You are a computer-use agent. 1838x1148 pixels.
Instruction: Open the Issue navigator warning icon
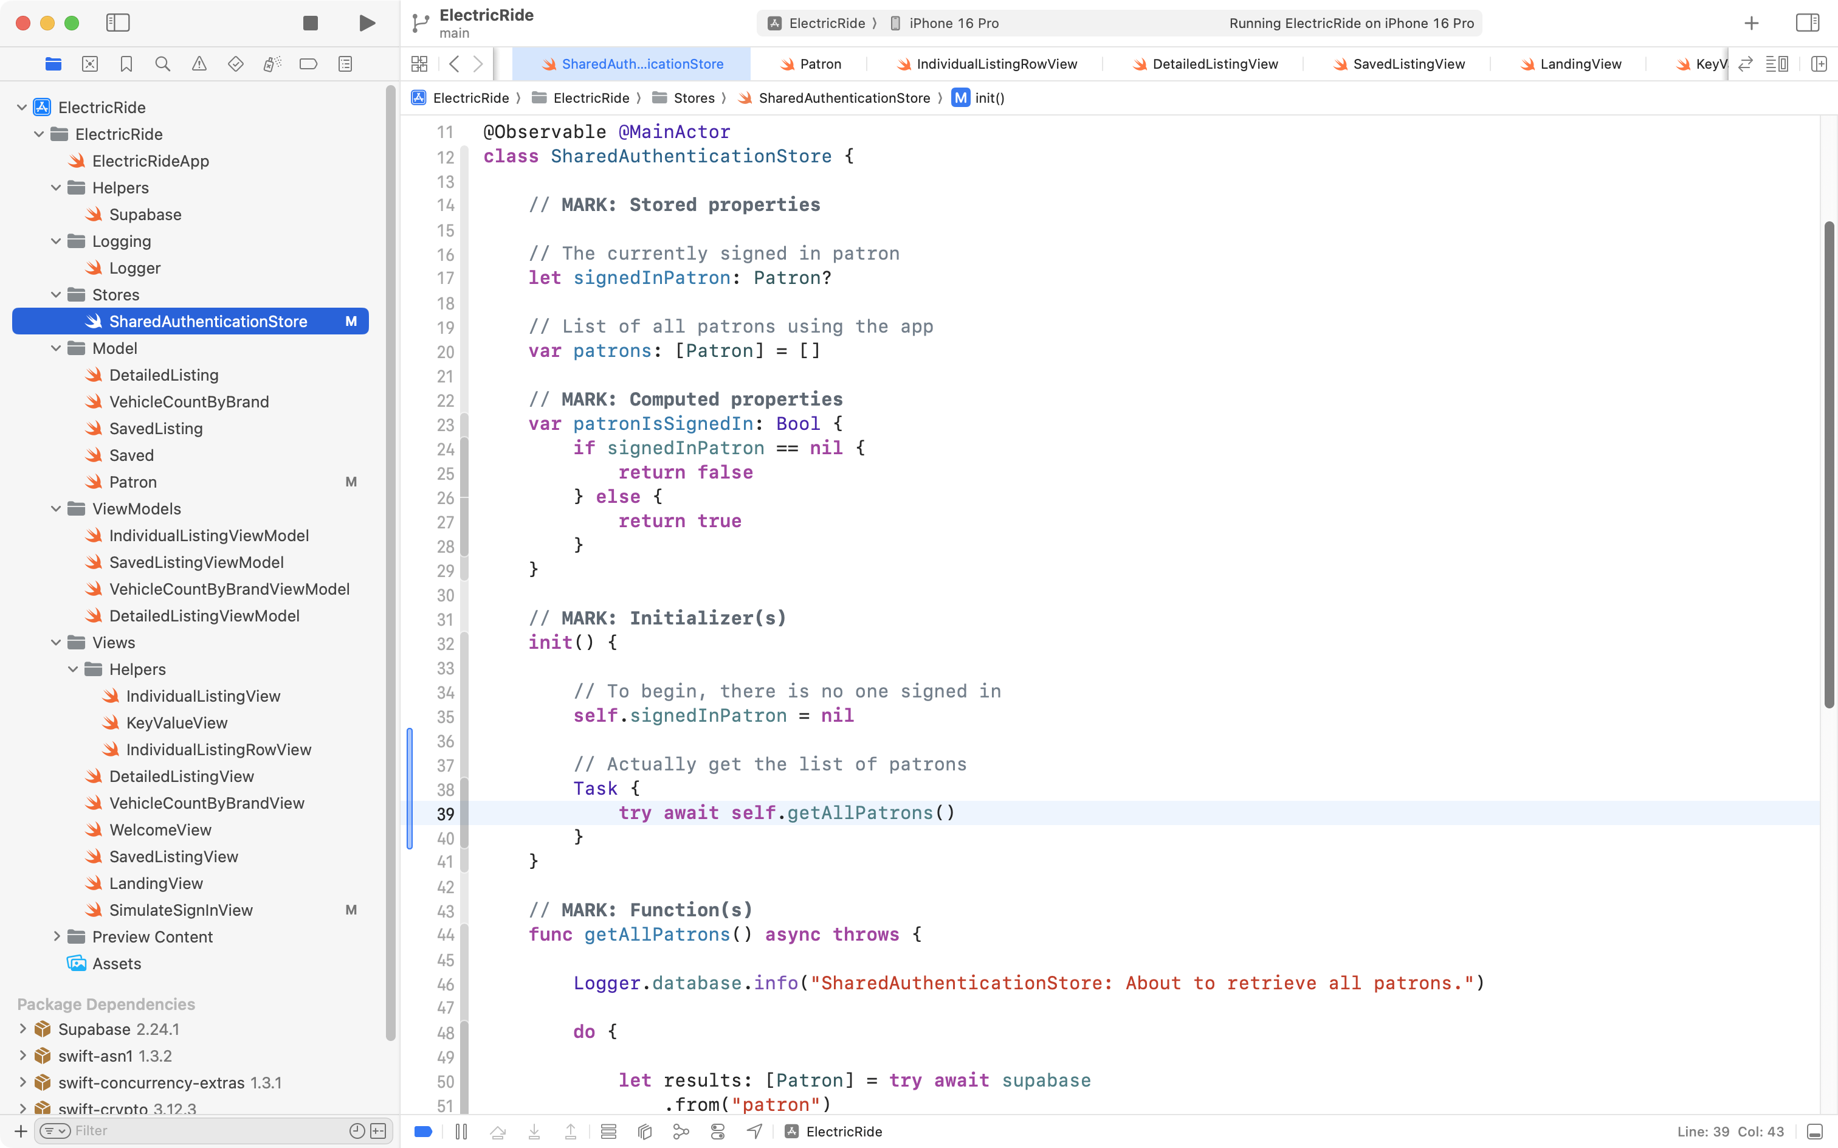click(199, 64)
